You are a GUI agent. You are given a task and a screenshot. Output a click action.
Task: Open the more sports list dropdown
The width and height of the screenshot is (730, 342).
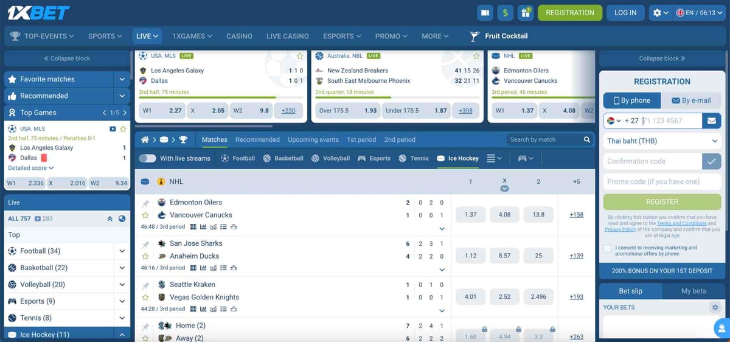coord(494,158)
